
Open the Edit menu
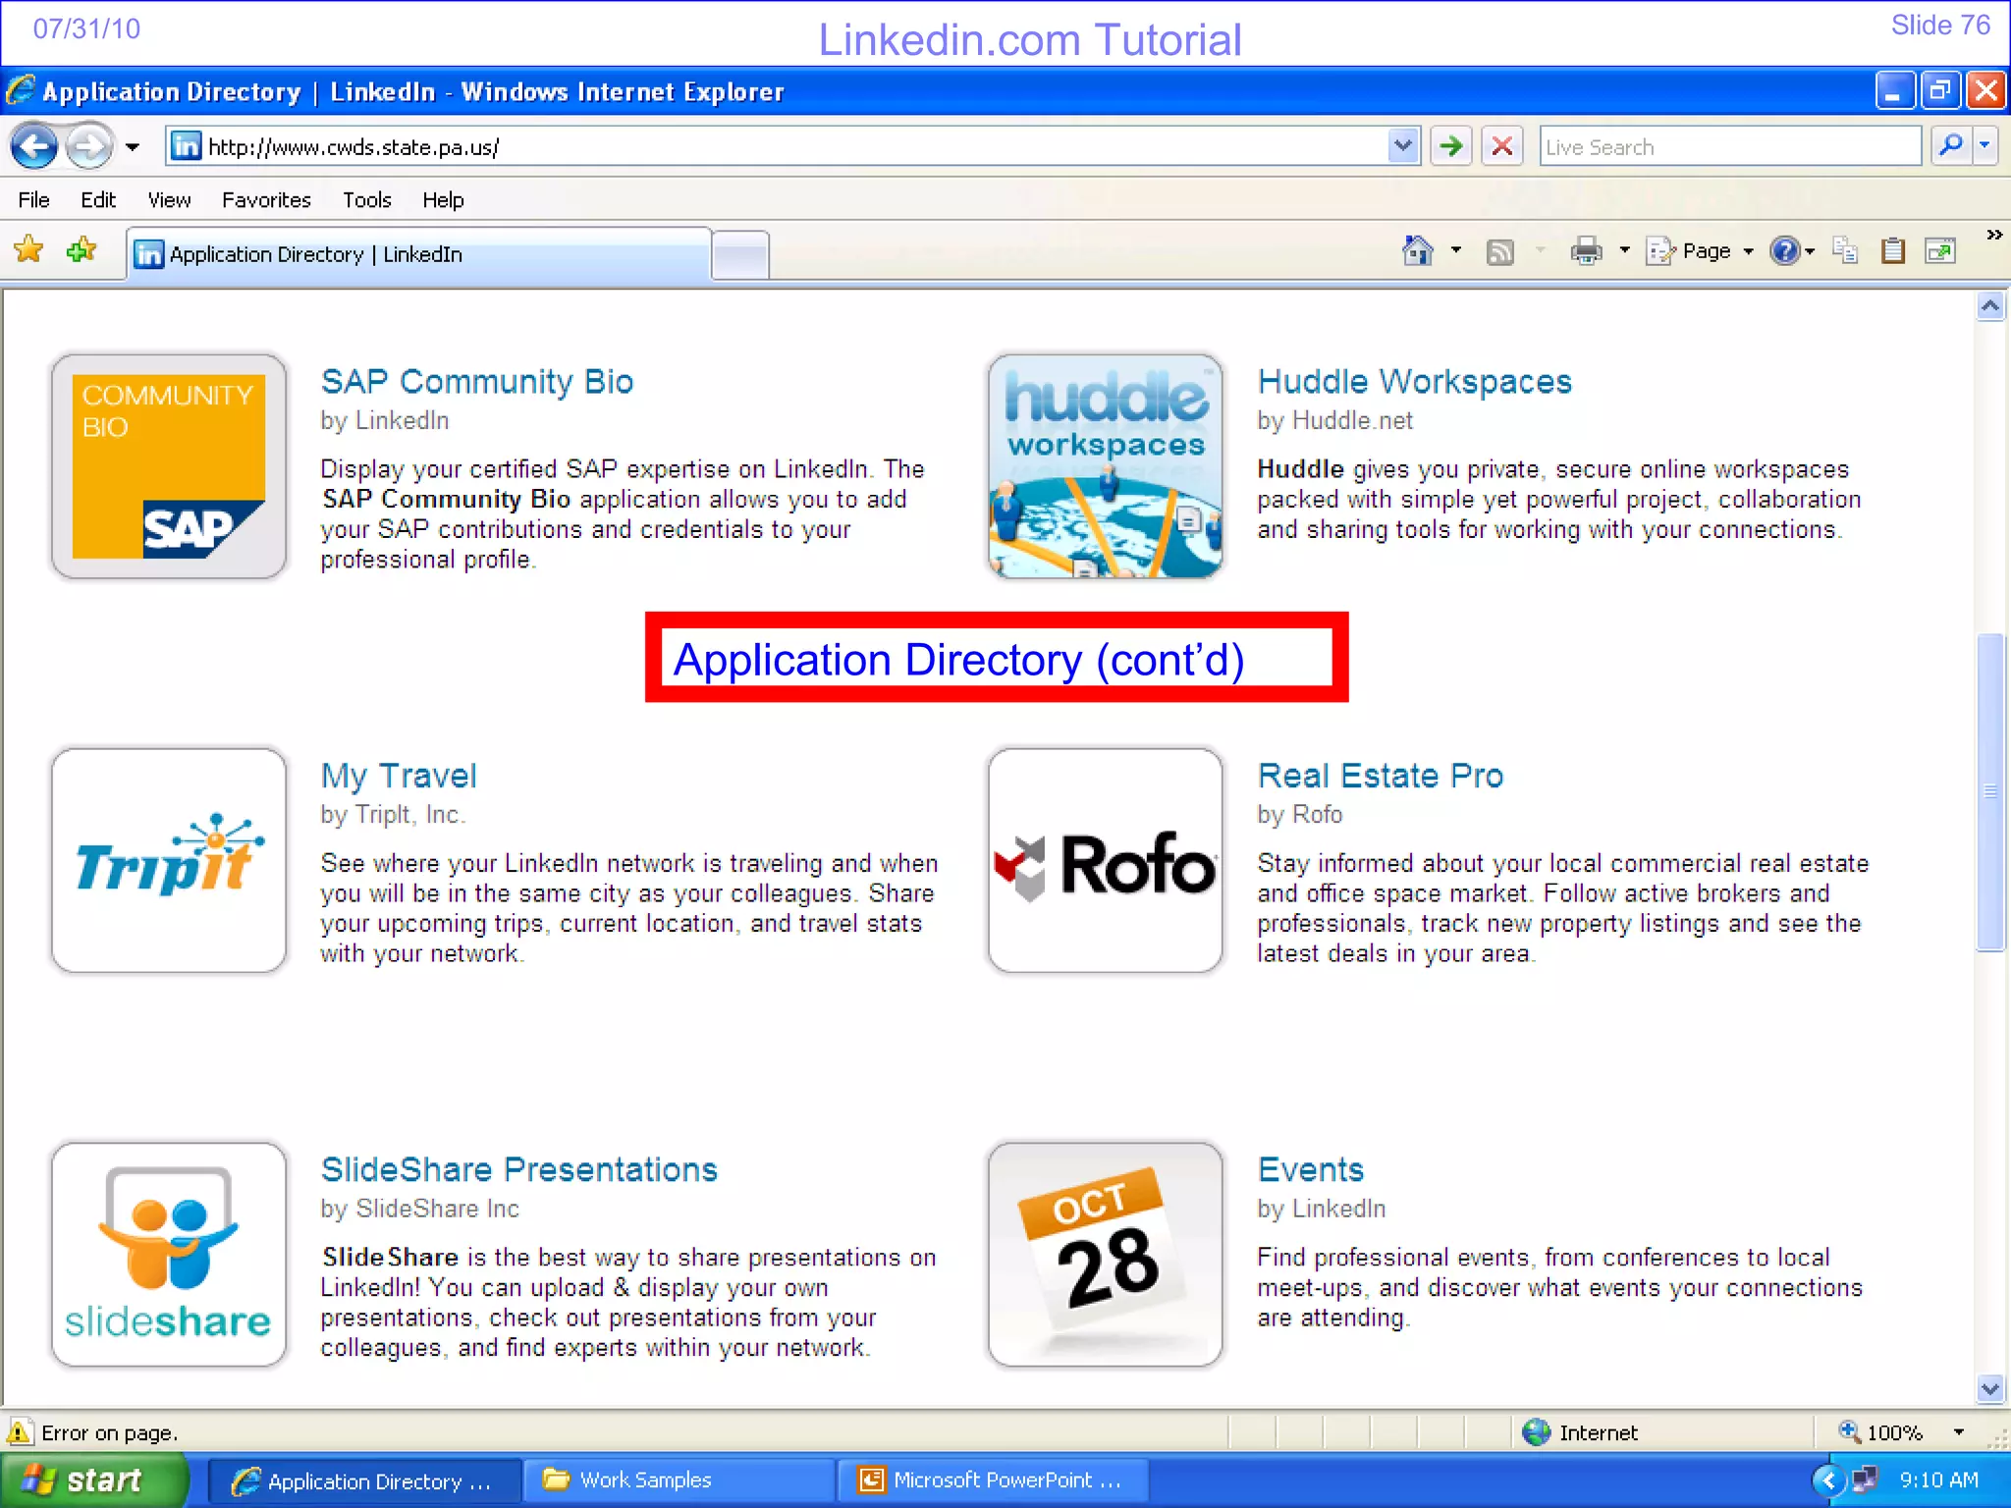(98, 200)
